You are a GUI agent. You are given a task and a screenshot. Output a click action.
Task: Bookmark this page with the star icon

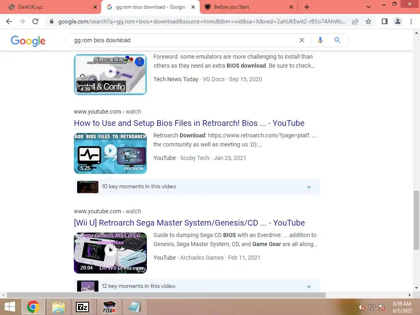click(x=368, y=21)
